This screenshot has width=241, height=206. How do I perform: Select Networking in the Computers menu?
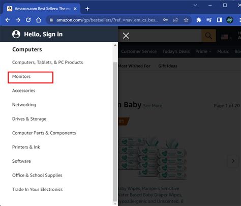click(x=24, y=105)
